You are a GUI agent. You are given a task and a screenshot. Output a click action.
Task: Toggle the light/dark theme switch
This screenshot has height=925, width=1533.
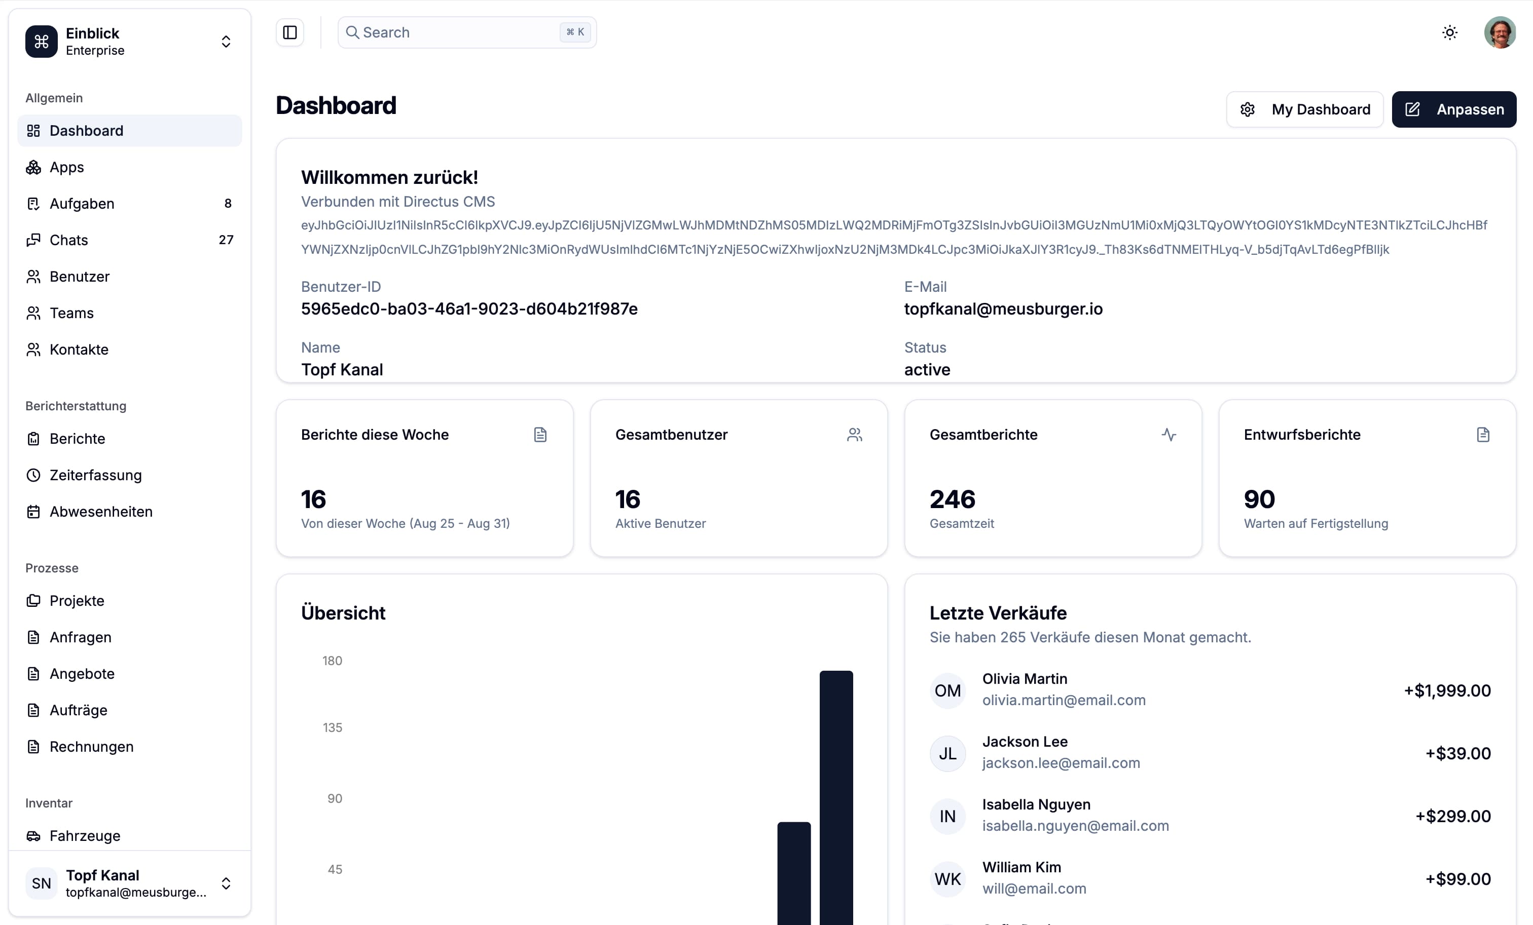[1450, 32]
